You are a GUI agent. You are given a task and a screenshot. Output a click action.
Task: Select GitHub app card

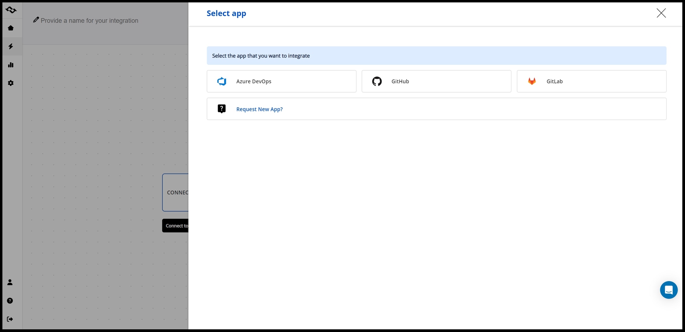436,81
